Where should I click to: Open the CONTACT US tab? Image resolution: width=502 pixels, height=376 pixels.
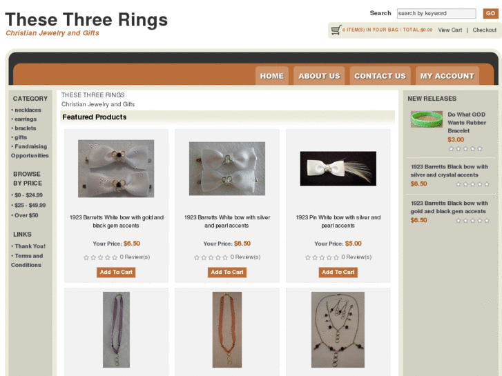coord(380,76)
